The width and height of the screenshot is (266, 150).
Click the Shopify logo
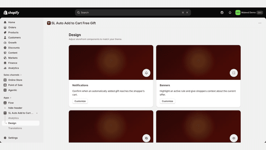(x=11, y=13)
